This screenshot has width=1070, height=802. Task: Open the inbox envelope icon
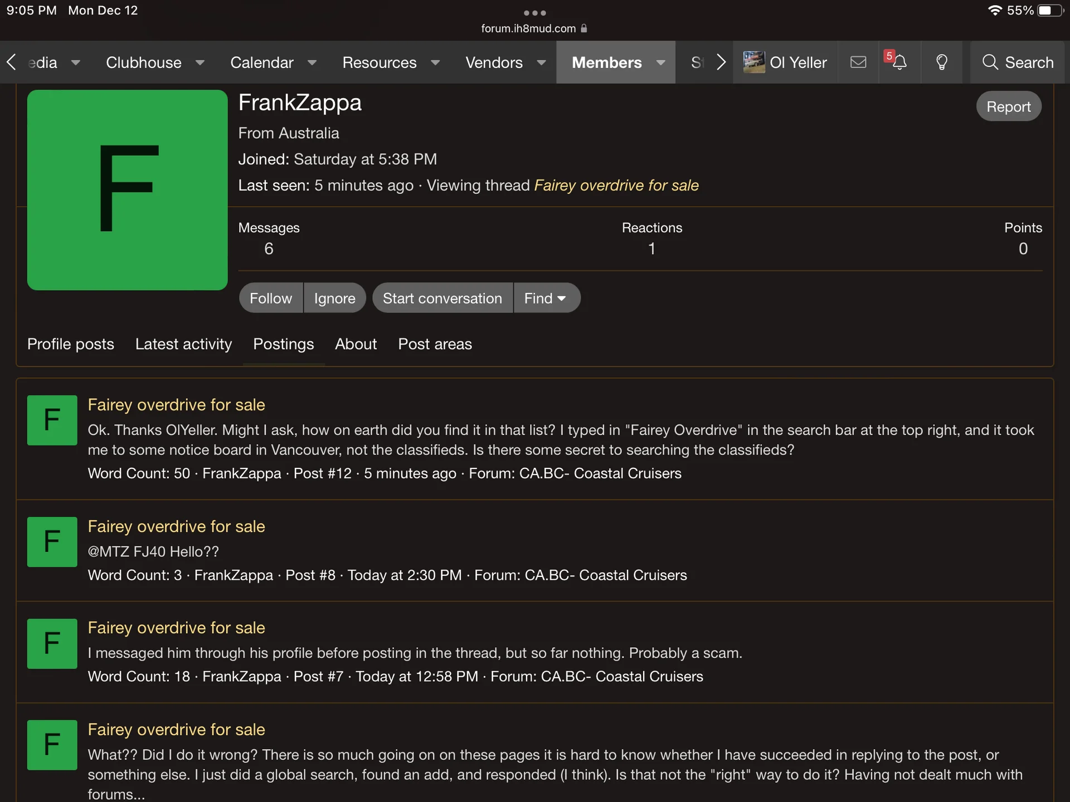858,62
